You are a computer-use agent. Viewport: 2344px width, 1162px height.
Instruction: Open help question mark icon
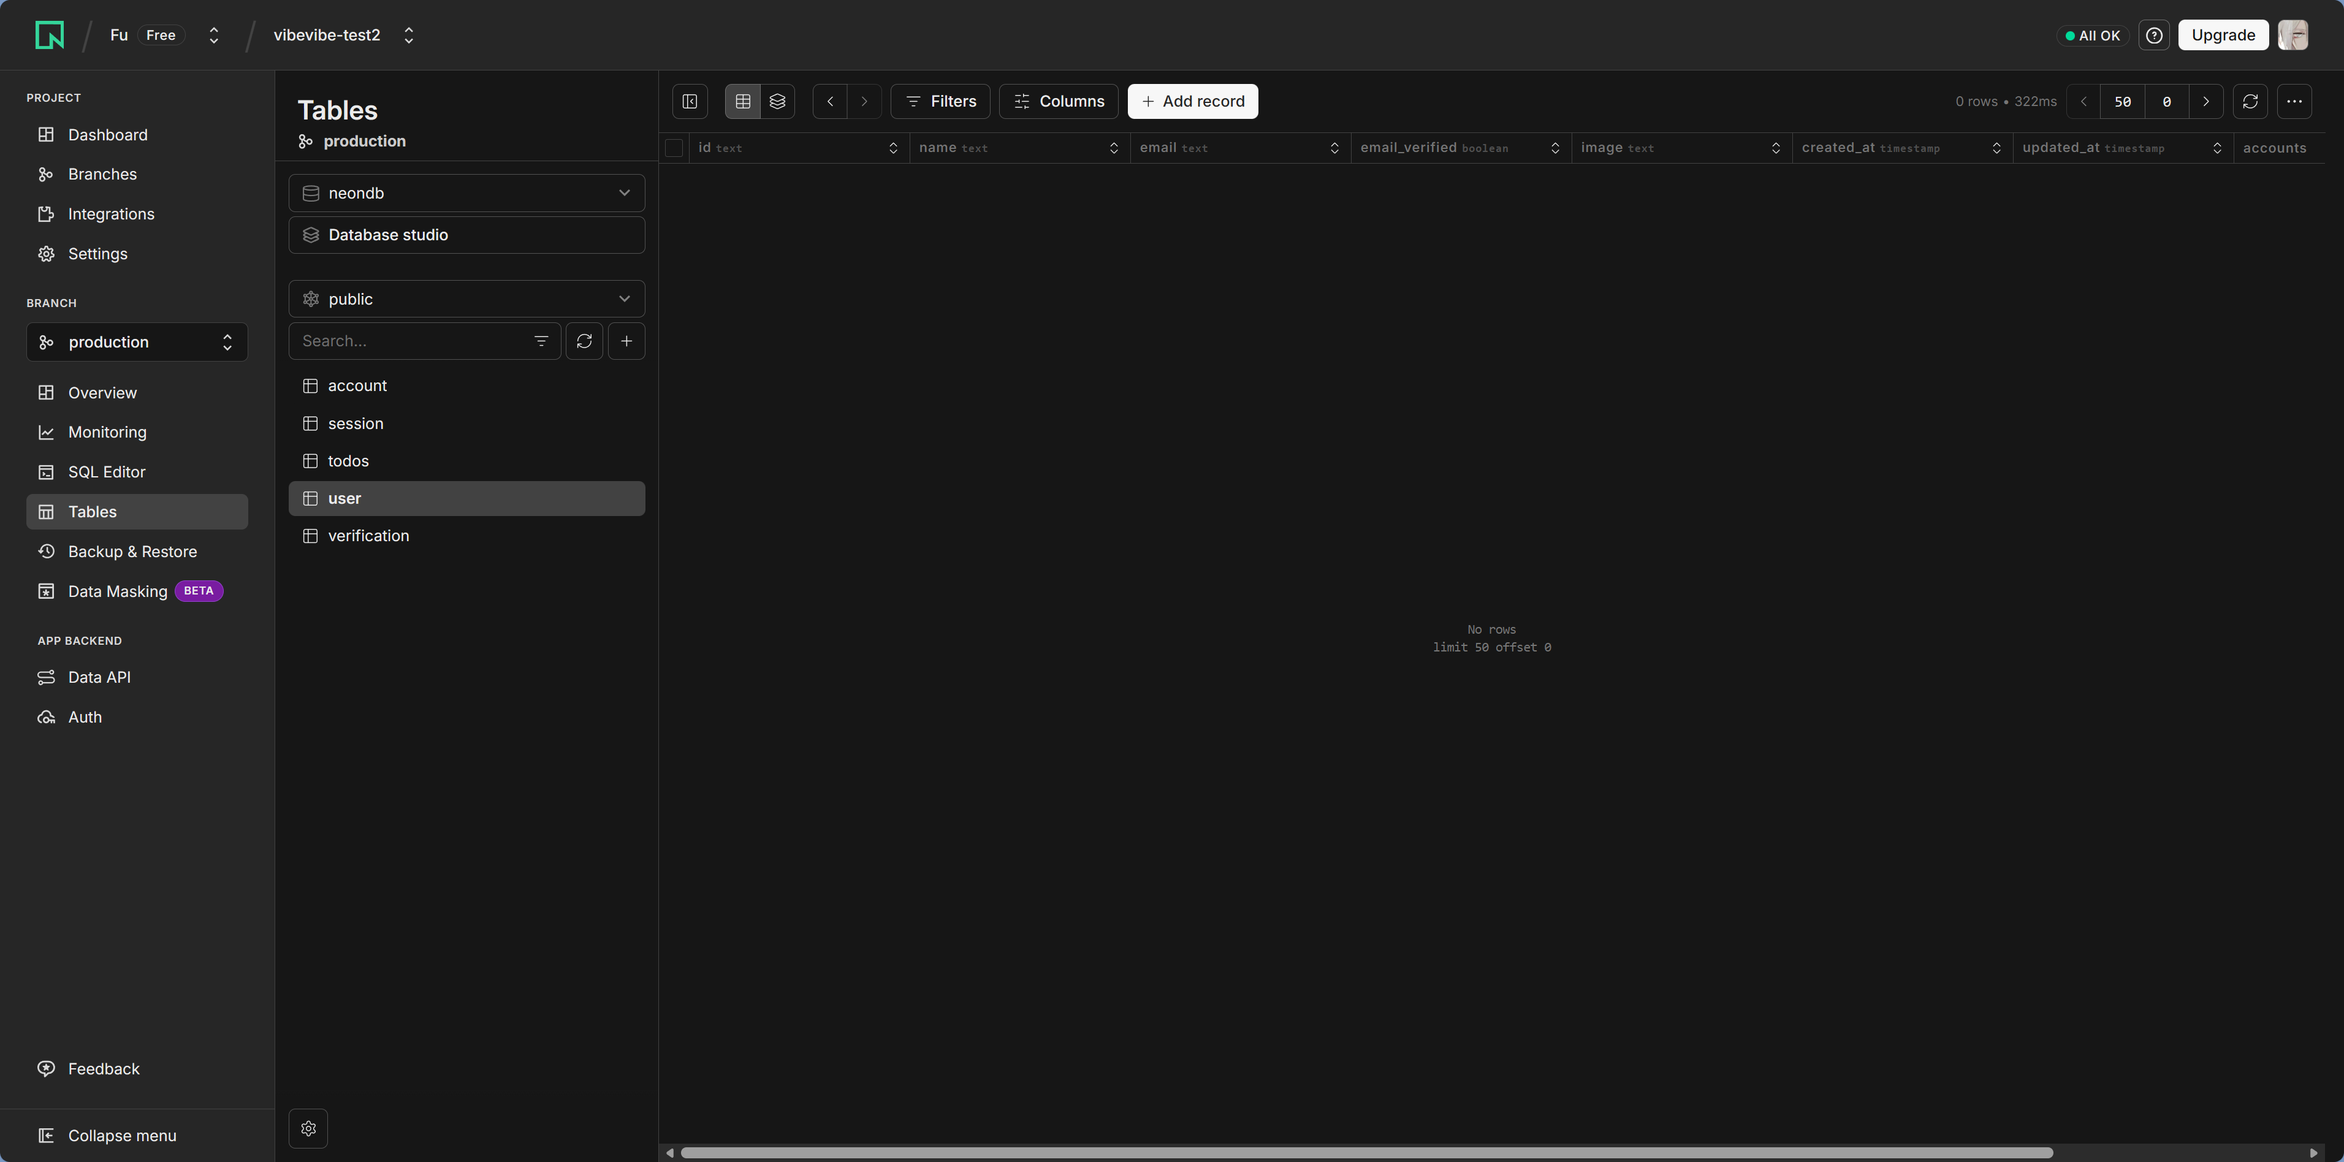pos(2154,36)
